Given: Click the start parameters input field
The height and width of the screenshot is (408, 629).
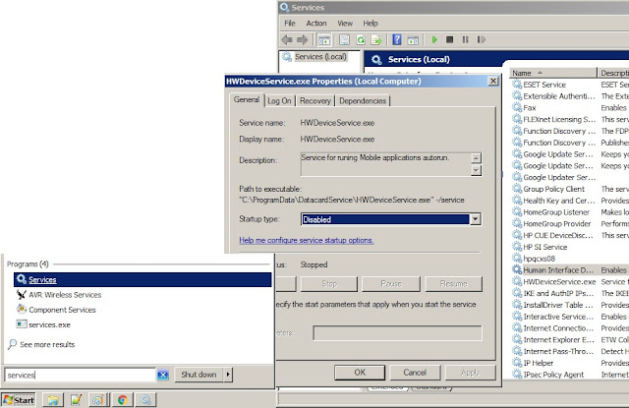Looking at the screenshot, I should (x=397, y=333).
